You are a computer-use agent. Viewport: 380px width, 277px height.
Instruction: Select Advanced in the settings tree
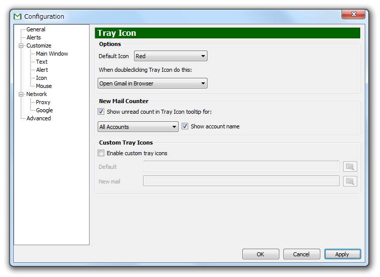tap(39, 118)
